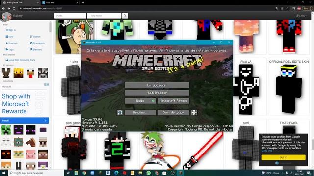Open the Mods list in Minecraft
The image size is (314, 176).
(140, 101)
